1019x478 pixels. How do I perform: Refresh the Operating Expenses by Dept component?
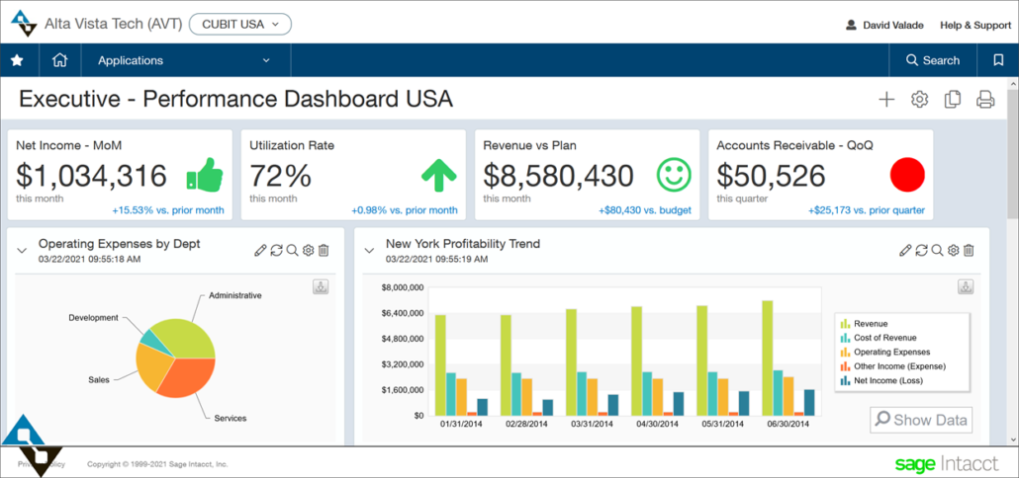click(x=277, y=250)
